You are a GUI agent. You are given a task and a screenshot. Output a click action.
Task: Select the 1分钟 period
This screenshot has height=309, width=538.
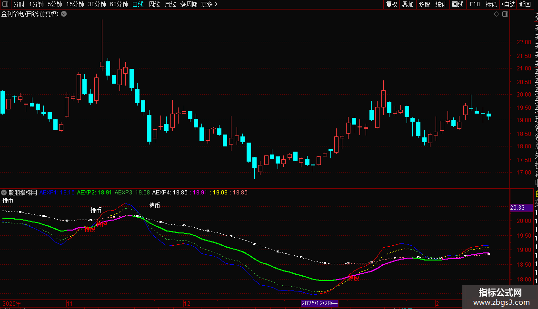(x=36, y=4)
